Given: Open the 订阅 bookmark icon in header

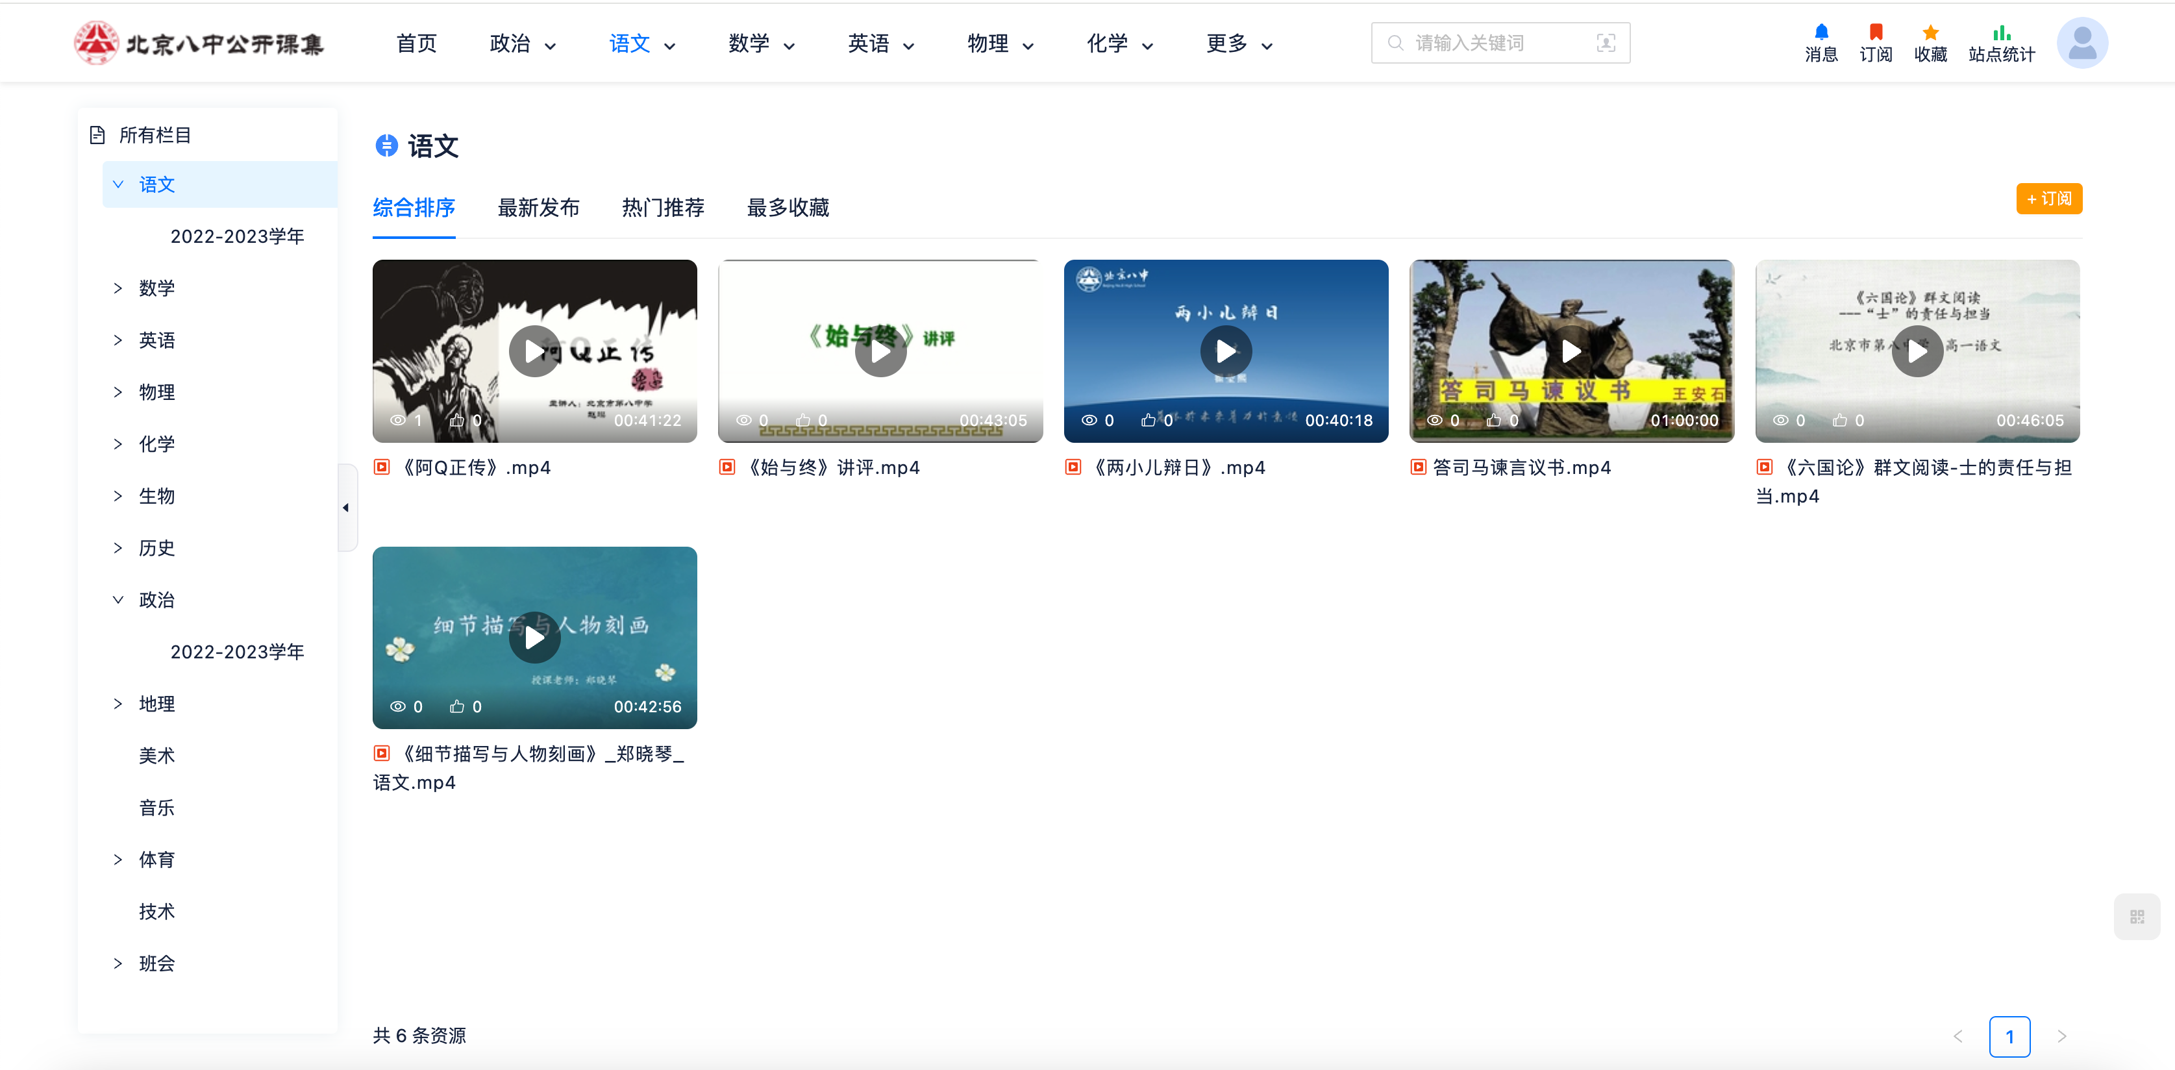Looking at the screenshot, I should point(1875,33).
